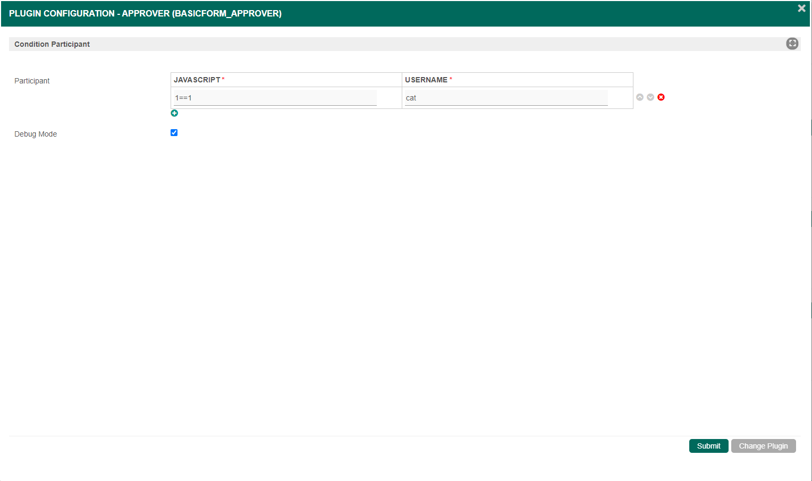This screenshot has height=481, width=812.
Task: Click the Submit button
Action: [709, 446]
